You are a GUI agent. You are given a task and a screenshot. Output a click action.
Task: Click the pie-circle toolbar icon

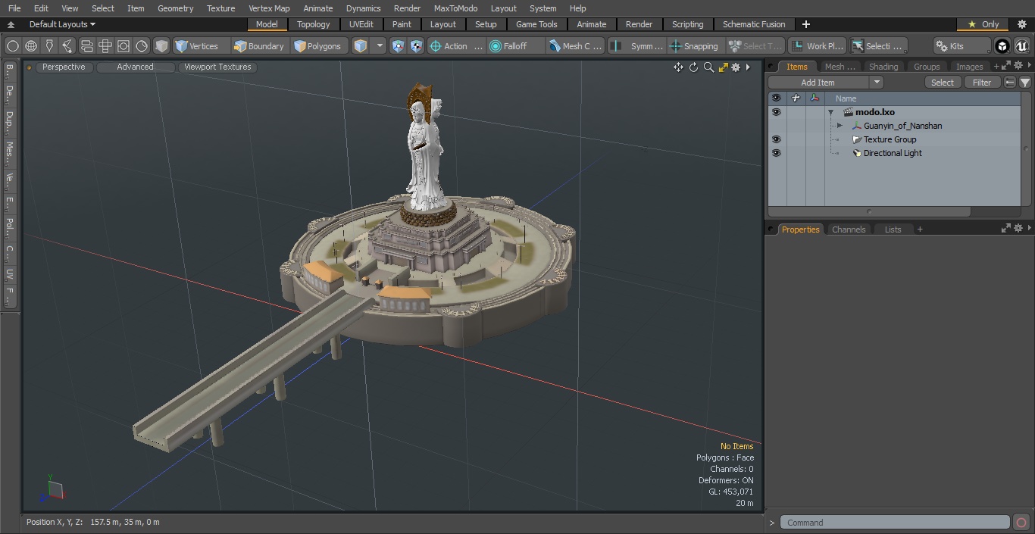(x=142, y=46)
